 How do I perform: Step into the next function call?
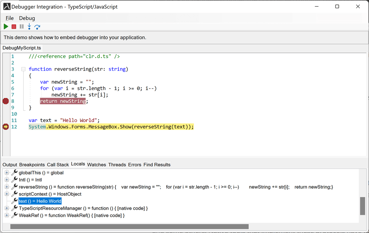(x=29, y=26)
